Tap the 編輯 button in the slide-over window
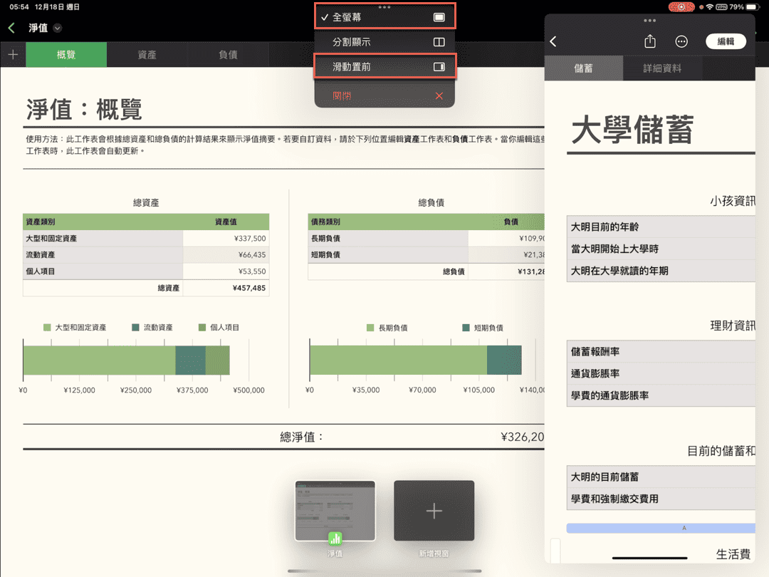This screenshot has width=769, height=577. [726, 42]
